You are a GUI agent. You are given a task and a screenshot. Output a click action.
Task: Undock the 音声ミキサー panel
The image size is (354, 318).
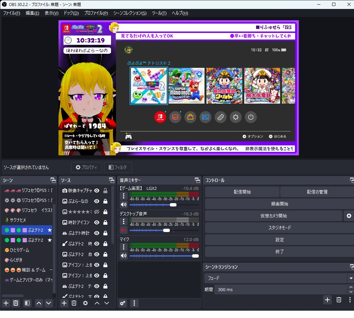(197, 180)
